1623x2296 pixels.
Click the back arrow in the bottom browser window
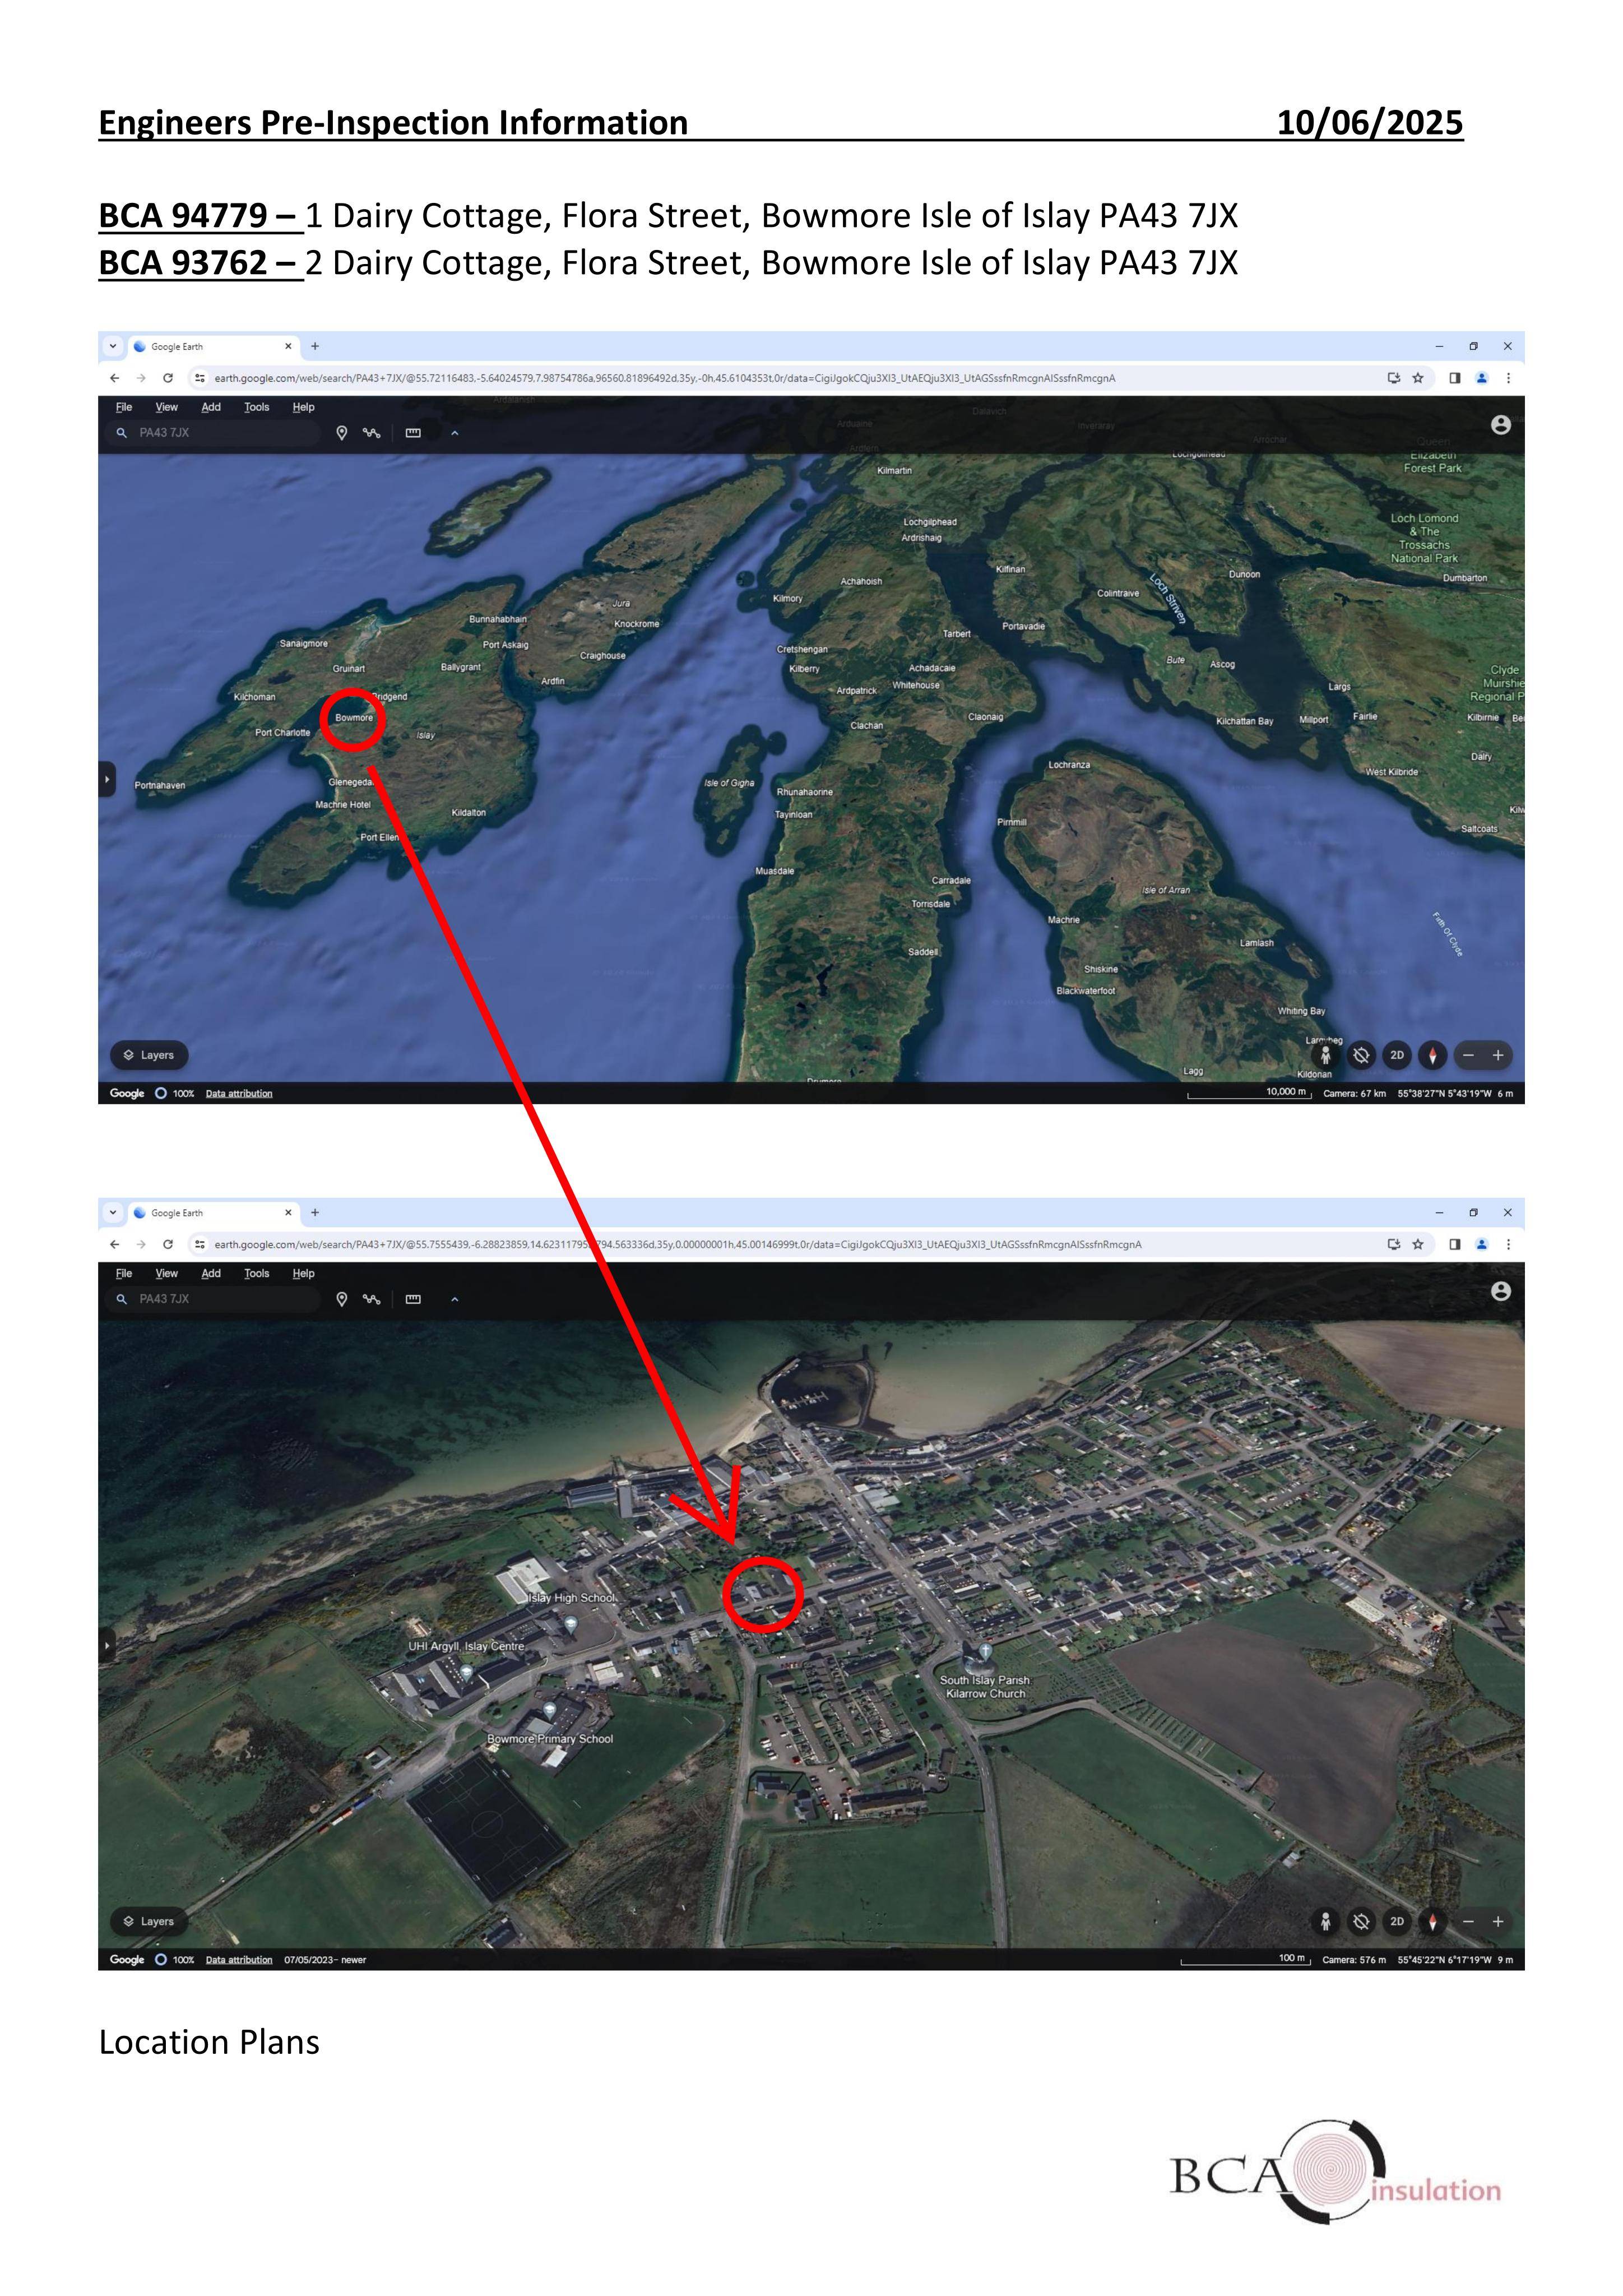pyautogui.click(x=114, y=1244)
